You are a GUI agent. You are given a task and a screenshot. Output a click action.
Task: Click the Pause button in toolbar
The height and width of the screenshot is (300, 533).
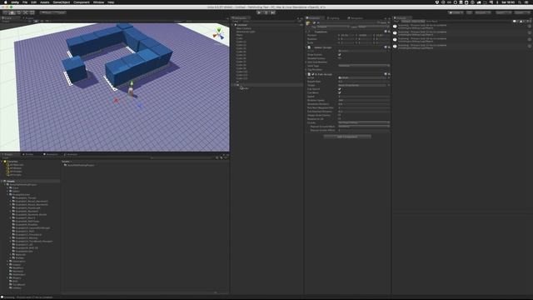click(x=266, y=12)
